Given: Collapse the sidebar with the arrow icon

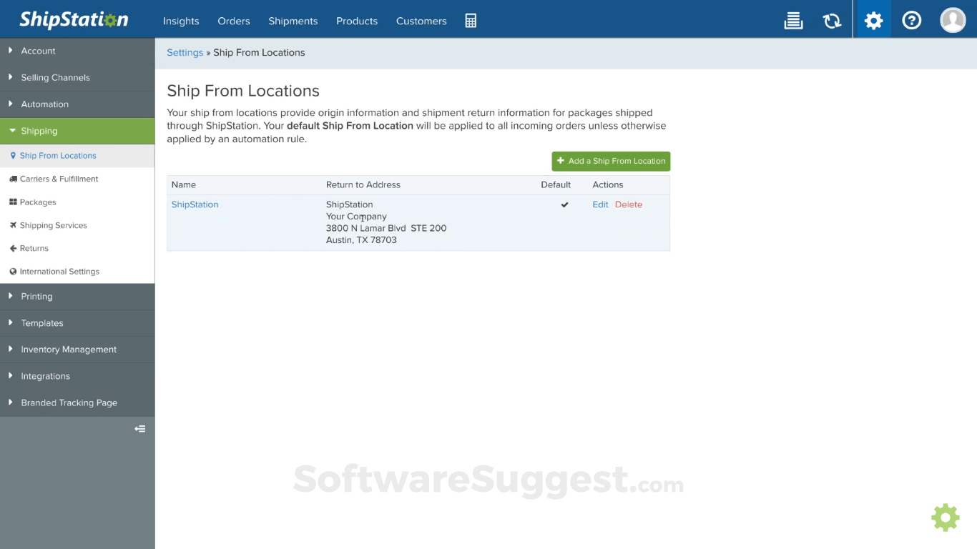Looking at the screenshot, I should (140, 429).
